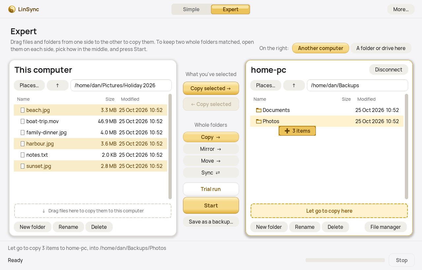Screen dimensions: 422x270
Task: Click the LinSync yin-yang logo icon
Action: coord(12,9)
